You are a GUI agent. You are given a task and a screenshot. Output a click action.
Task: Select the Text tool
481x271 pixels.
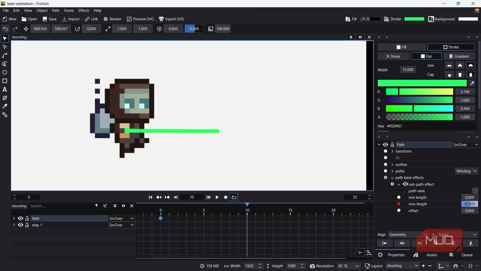point(5,90)
